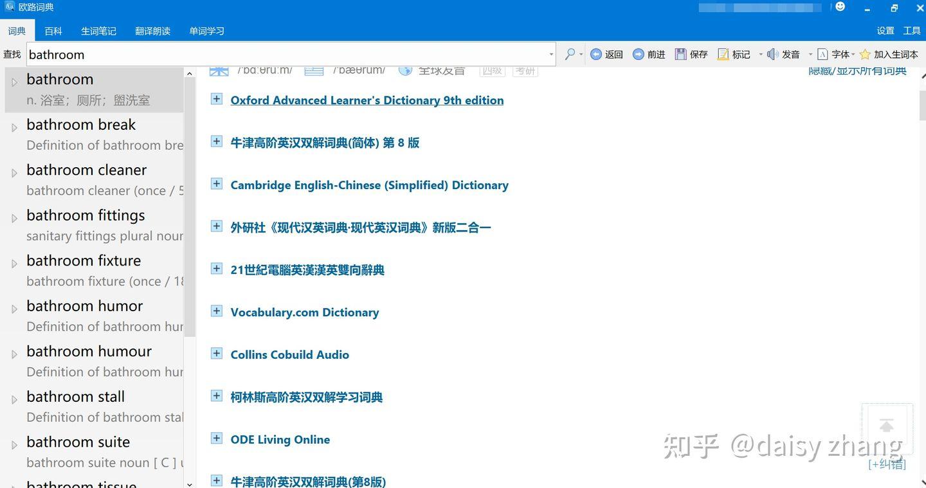Image resolution: width=926 pixels, height=488 pixels.
Task: Expand Cambridge English-Chinese Dictionary plus box
Action: 217,184
